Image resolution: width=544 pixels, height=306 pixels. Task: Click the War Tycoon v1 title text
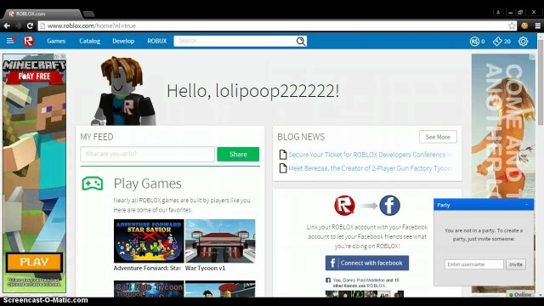pos(205,269)
